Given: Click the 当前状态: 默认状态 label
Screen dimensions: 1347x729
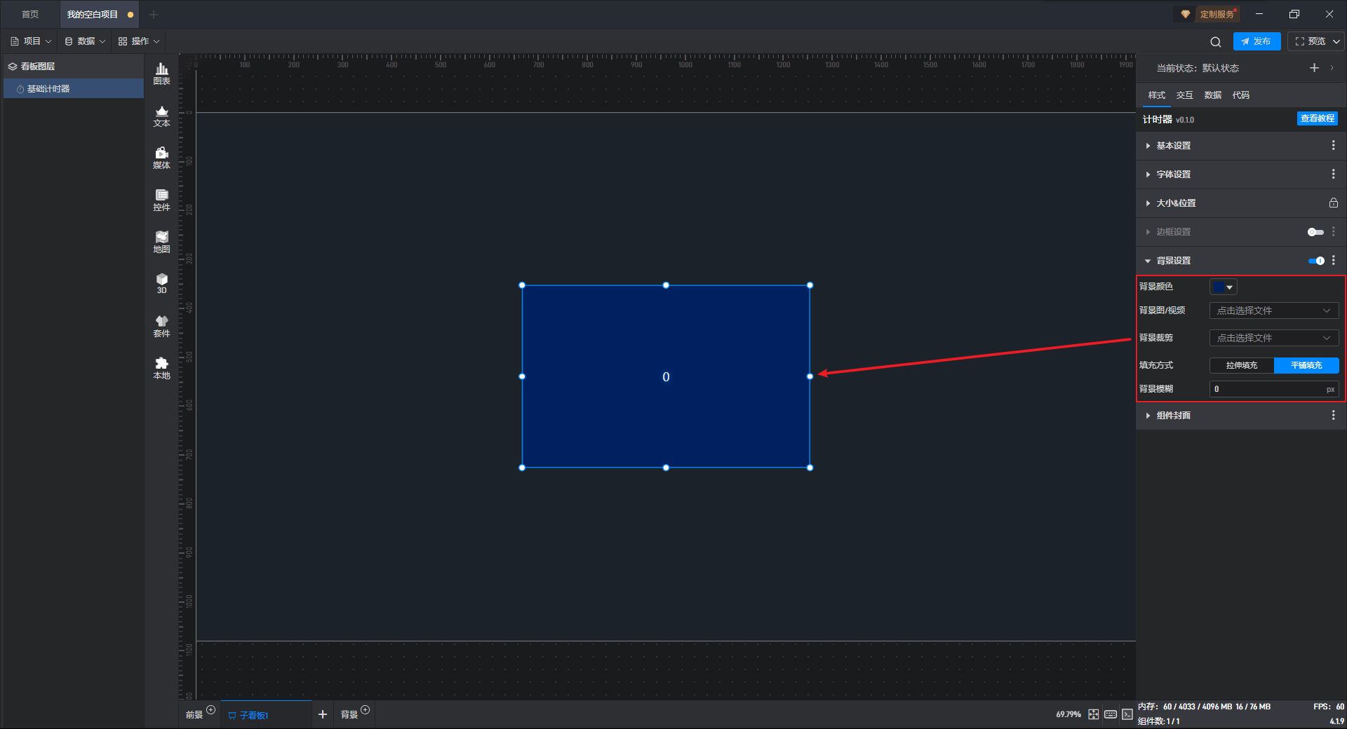Looking at the screenshot, I should point(1198,68).
